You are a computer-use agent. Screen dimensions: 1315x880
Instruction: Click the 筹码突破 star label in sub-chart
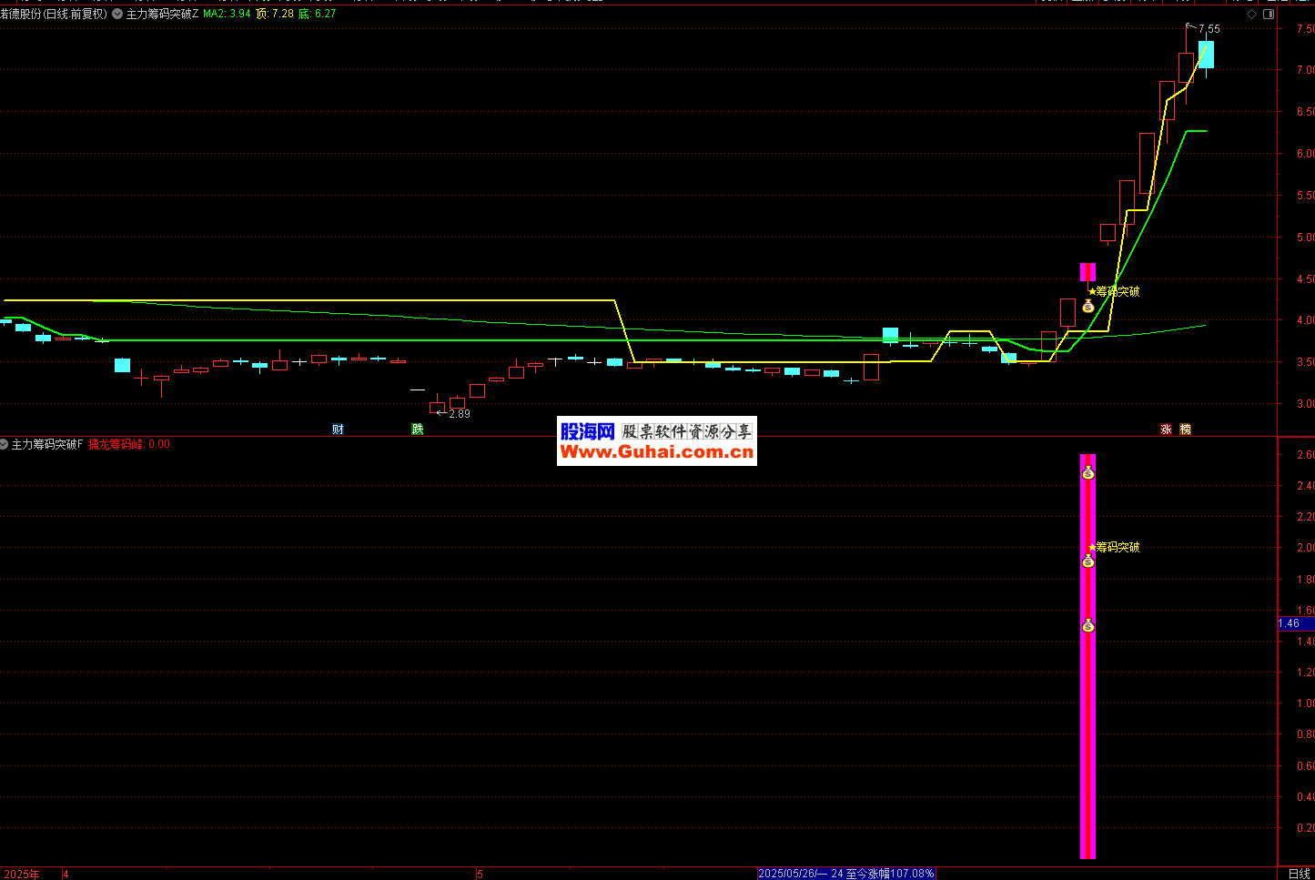[1114, 547]
